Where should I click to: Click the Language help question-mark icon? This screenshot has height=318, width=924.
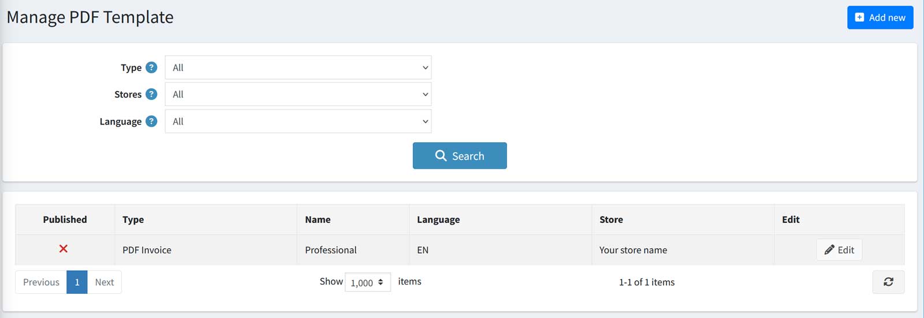(151, 121)
